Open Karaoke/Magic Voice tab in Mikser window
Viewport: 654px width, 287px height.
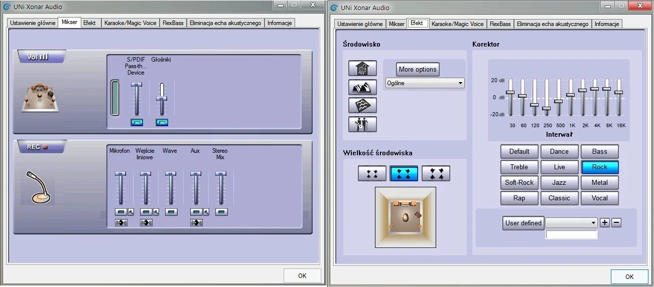(x=130, y=23)
